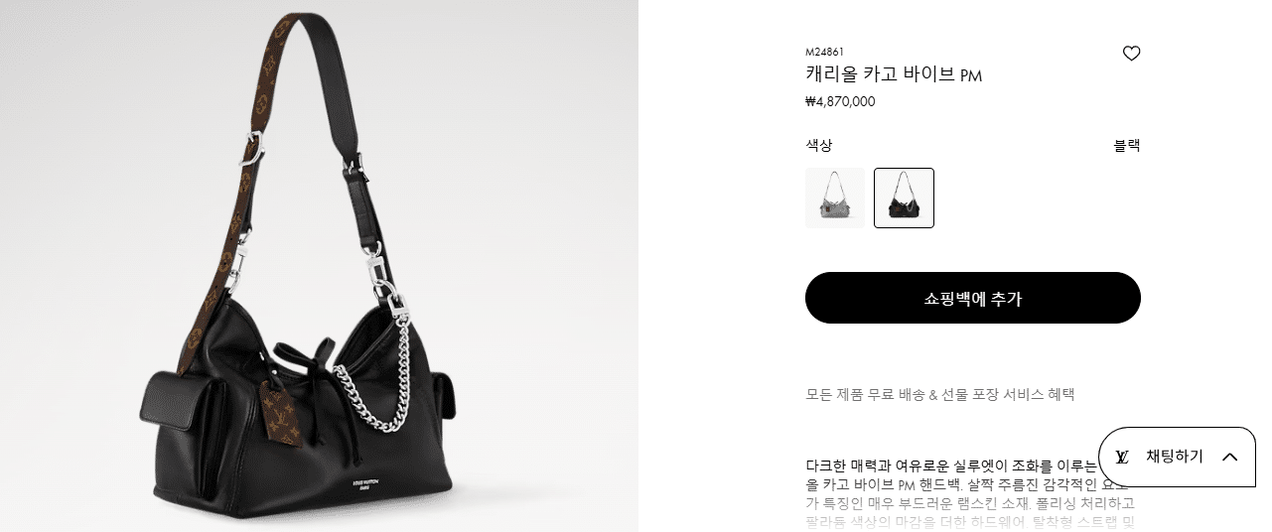Image resolution: width=1272 pixels, height=532 pixels.
Task: Click the 블랙 selected color name
Action: 1127,145
